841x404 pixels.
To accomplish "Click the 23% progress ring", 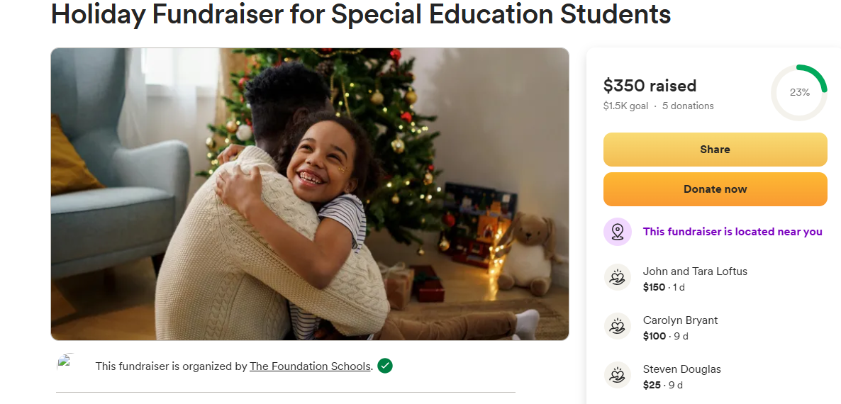I will pos(799,92).
